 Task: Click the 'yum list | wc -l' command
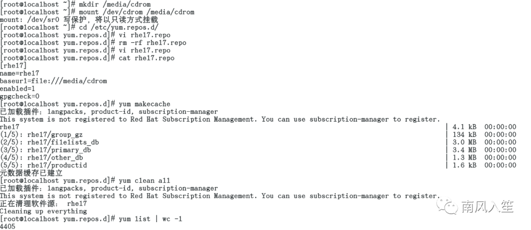click(x=150, y=219)
